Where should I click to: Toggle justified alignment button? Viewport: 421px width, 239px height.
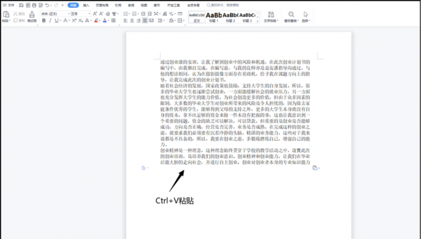click(x=144, y=21)
